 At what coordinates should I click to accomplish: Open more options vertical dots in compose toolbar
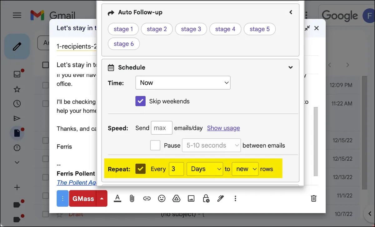(x=235, y=198)
